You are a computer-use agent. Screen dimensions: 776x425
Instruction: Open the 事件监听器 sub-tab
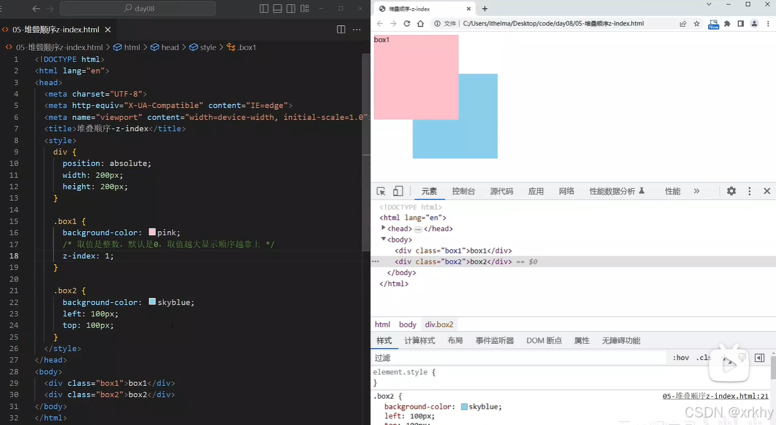coord(494,341)
